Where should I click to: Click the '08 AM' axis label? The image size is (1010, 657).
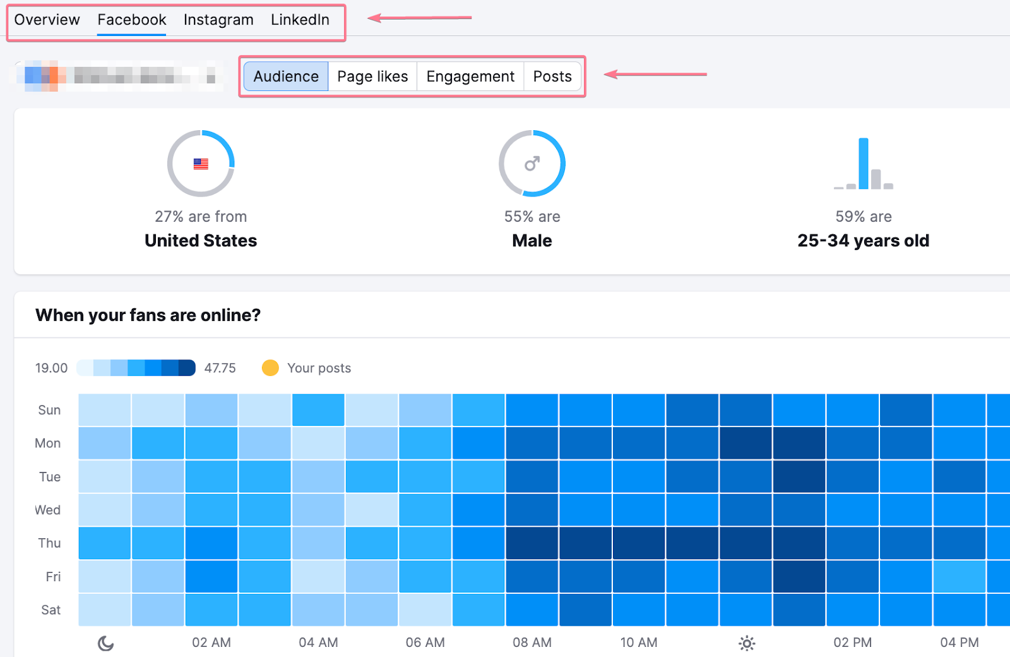tap(532, 642)
